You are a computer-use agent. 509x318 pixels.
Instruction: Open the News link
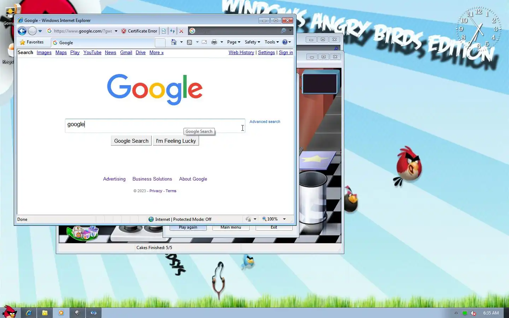(111, 53)
